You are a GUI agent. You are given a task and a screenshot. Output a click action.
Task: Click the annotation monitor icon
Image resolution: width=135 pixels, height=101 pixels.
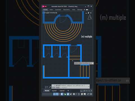click(x=79, y=94)
